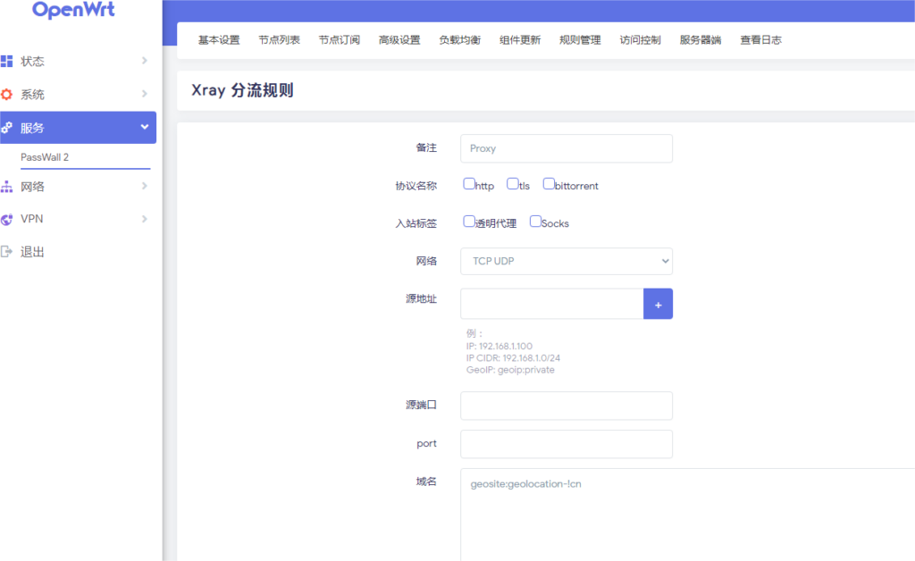
Task: Click the 服务 gears icon in sidebar
Action: point(6,128)
